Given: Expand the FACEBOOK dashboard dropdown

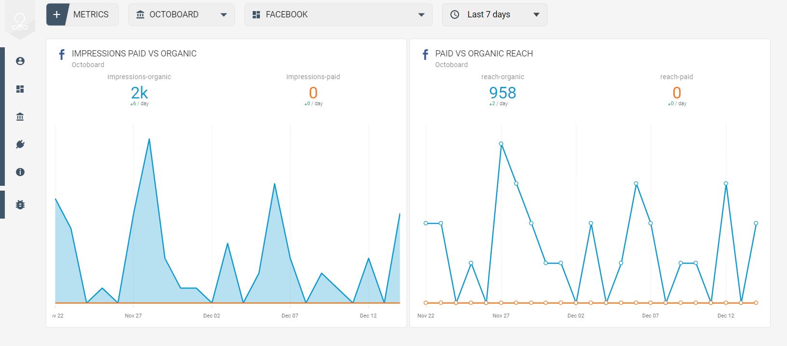Looking at the screenshot, I should point(339,14).
